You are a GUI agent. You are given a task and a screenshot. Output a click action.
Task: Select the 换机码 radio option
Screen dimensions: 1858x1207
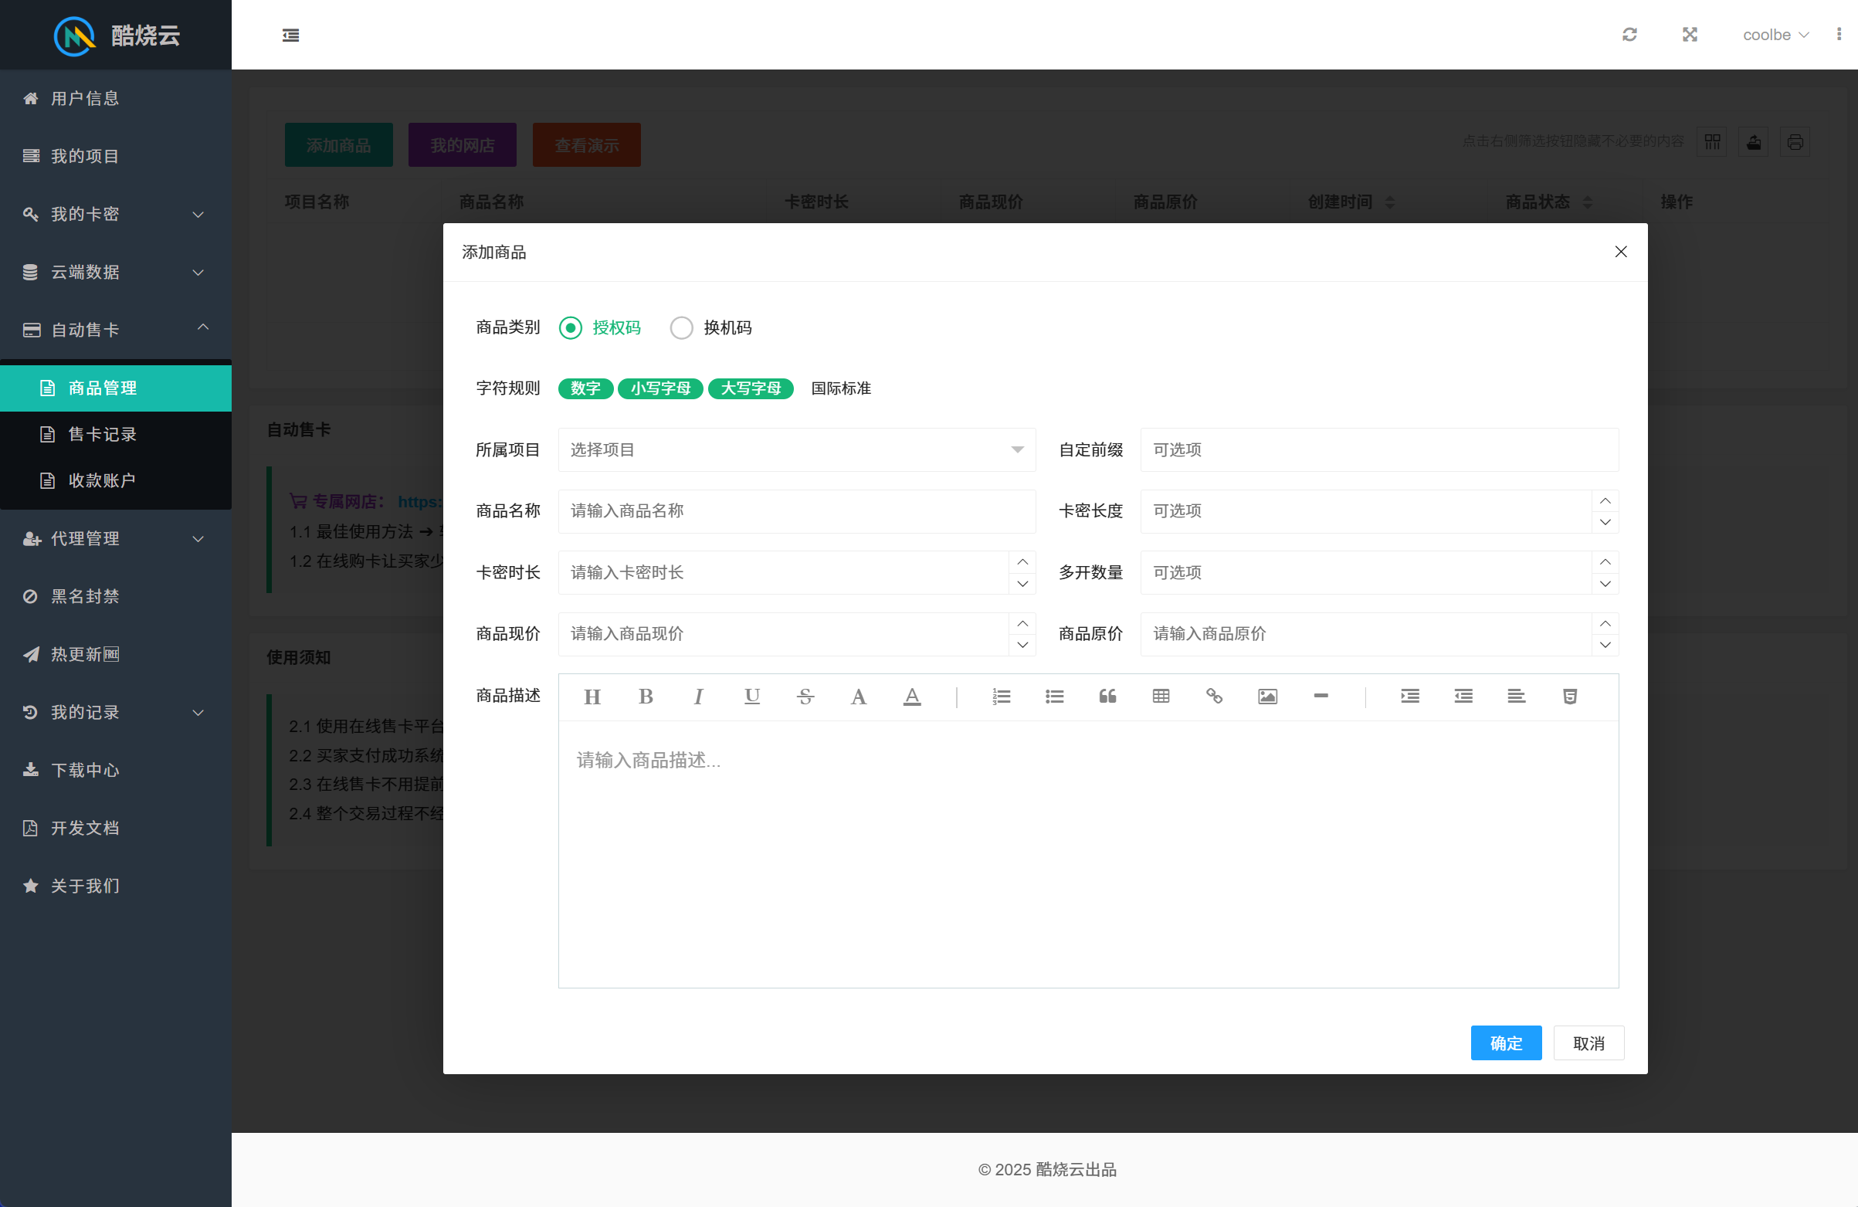tap(682, 328)
